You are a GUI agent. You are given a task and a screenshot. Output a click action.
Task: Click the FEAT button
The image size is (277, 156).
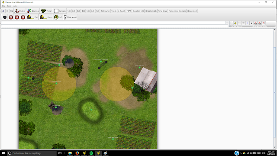(x=129, y=11)
